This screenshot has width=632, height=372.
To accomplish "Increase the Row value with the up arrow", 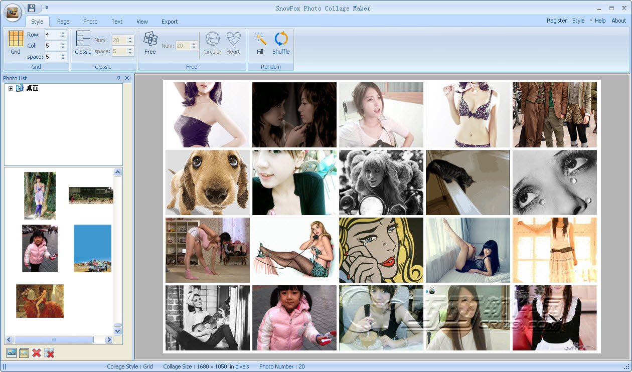I will [63, 33].
